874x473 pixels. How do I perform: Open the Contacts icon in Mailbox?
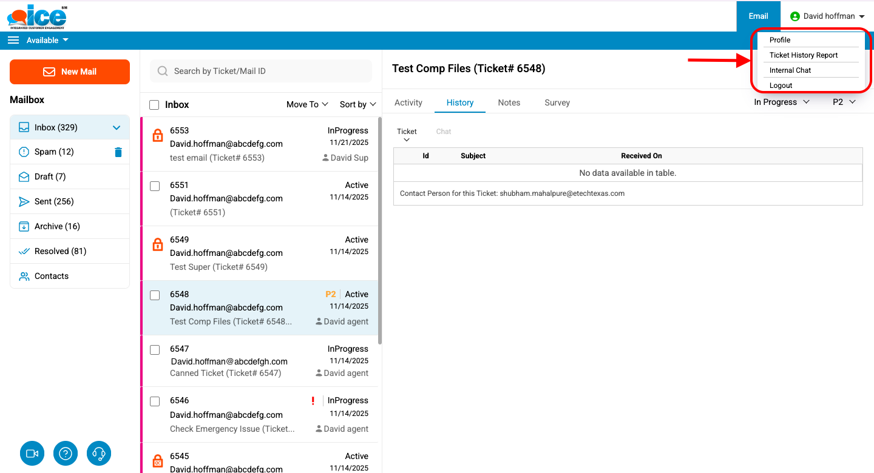click(x=24, y=276)
